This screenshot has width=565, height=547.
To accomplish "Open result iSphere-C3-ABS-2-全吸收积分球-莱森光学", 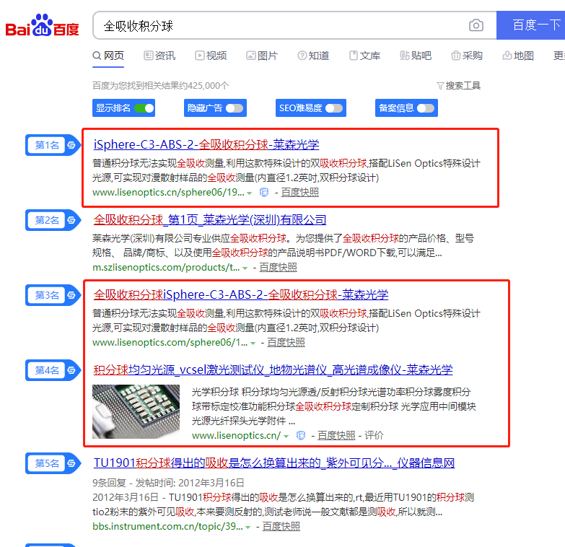I will [206, 145].
